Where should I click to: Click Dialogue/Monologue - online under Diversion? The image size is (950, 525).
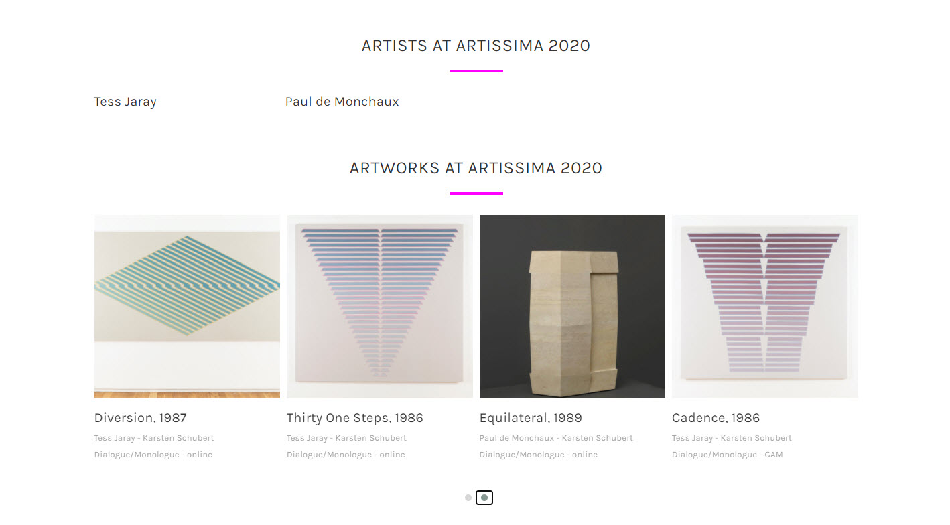(x=153, y=455)
